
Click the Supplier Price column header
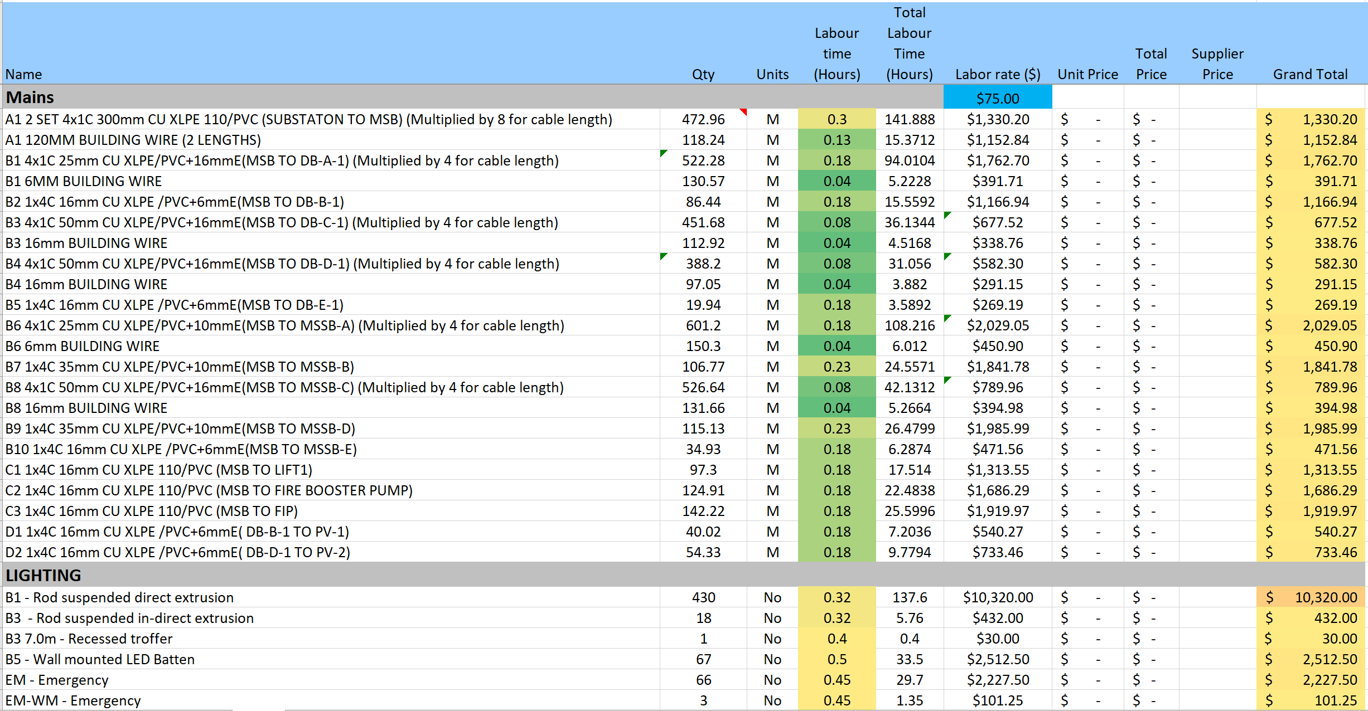(1217, 64)
